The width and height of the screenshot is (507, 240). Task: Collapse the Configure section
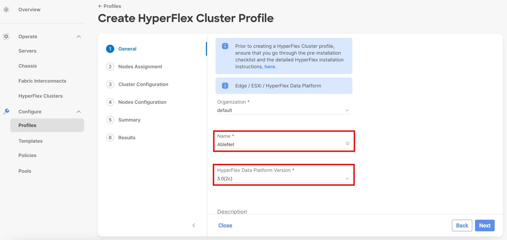78,112
